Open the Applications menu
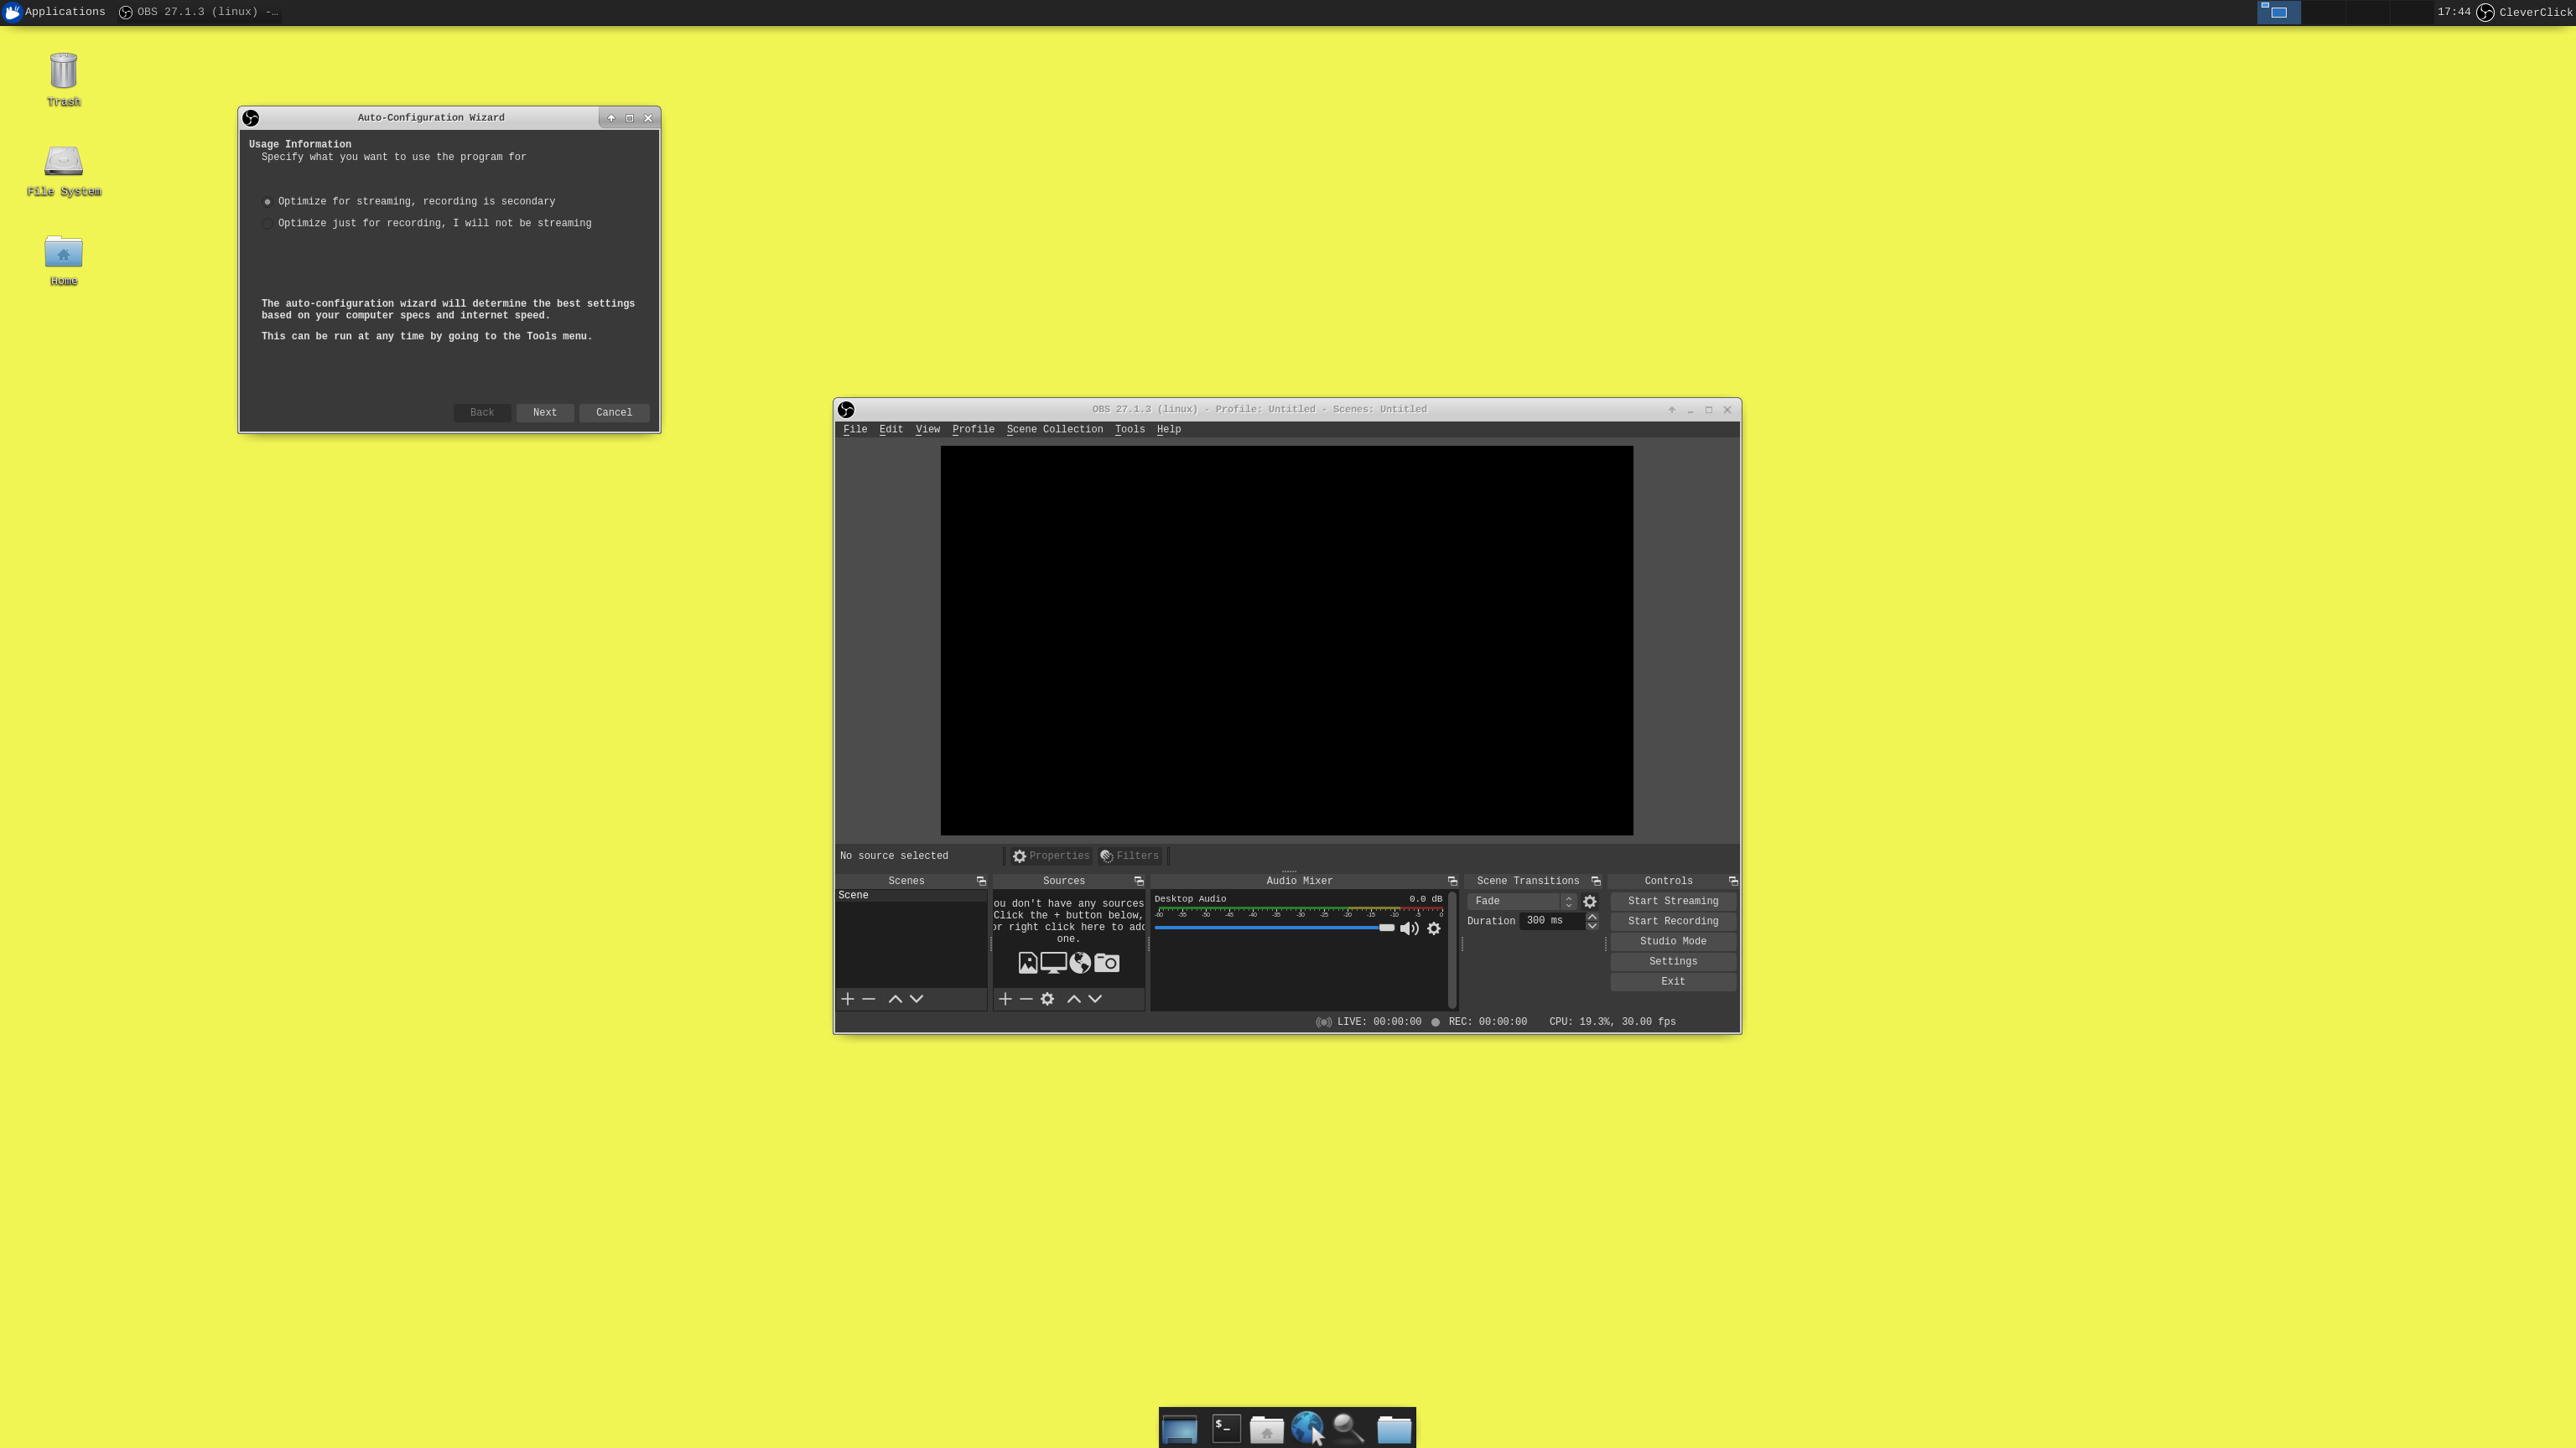Image resolution: width=2576 pixels, height=1448 pixels. pyautogui.click(x=54, y=12)
